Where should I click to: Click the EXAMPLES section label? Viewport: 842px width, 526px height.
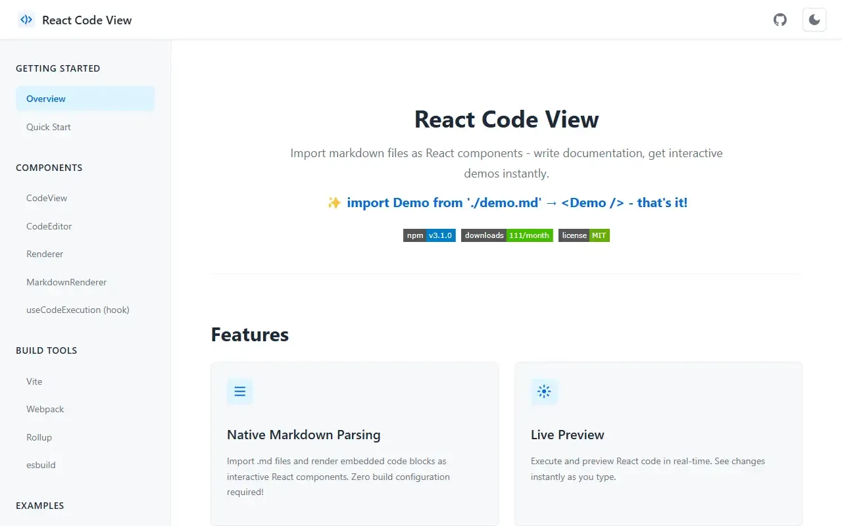[40, 506]
